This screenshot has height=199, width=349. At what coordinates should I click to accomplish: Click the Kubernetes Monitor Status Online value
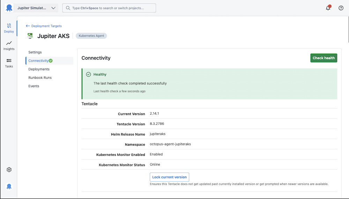155,164
